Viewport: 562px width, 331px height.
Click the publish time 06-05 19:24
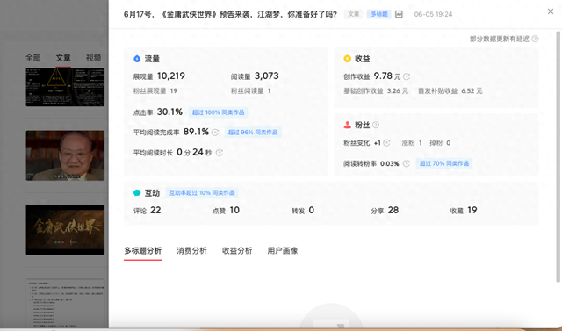(x=433, y=14)
